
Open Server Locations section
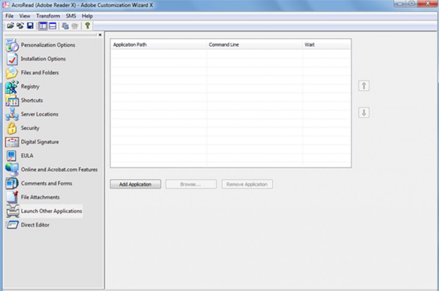point(32,114)
